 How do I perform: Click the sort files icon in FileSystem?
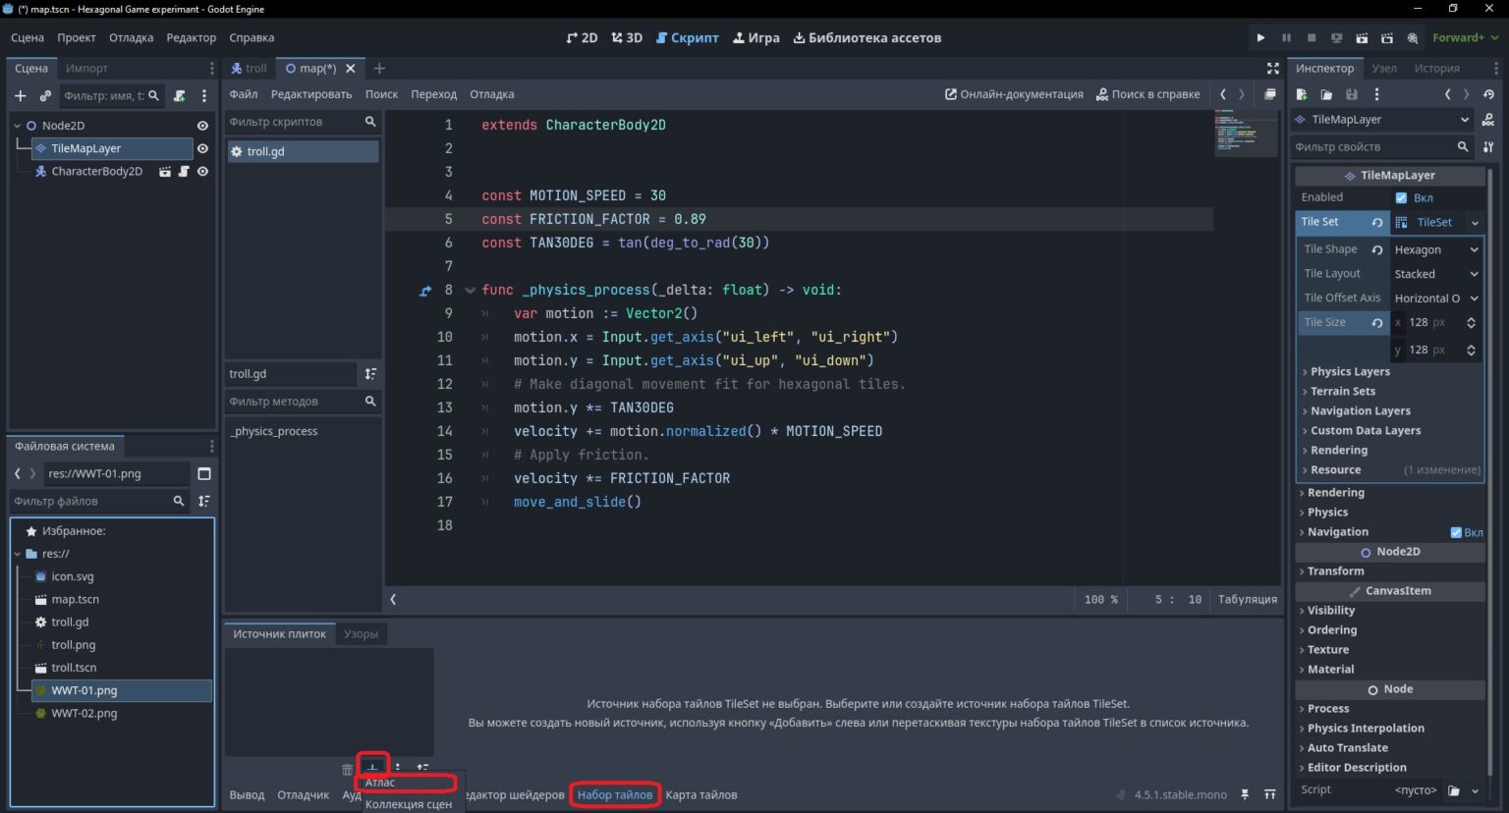click(204, 501)
